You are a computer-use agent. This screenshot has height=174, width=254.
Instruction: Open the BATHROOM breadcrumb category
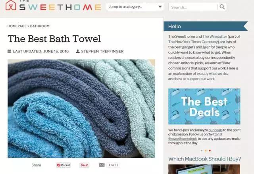(40, 26)
